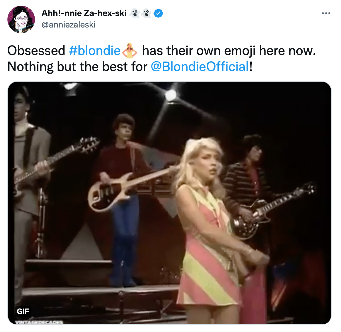Click the bright stage spotlight in GIF
Screen dimensions: 341x332
tap(171, 95)
